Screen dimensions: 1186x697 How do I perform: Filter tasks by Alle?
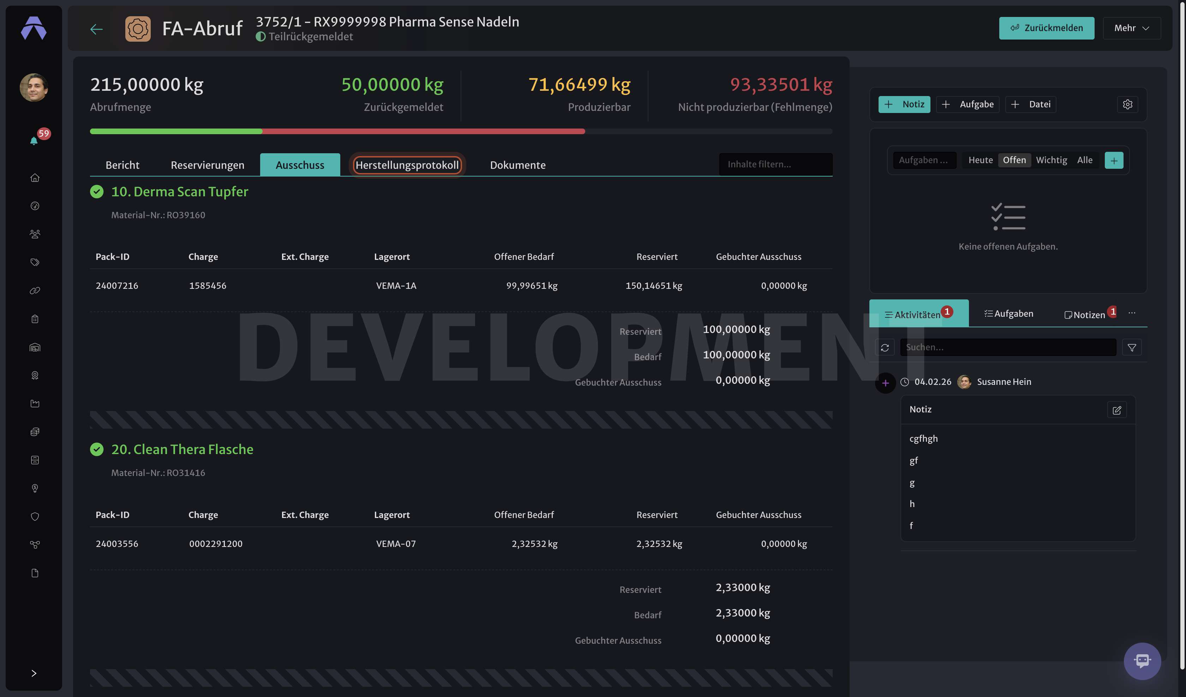point(1085,160)
